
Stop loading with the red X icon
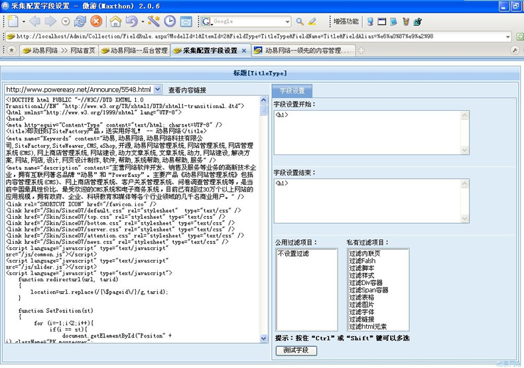click(96, 21)
